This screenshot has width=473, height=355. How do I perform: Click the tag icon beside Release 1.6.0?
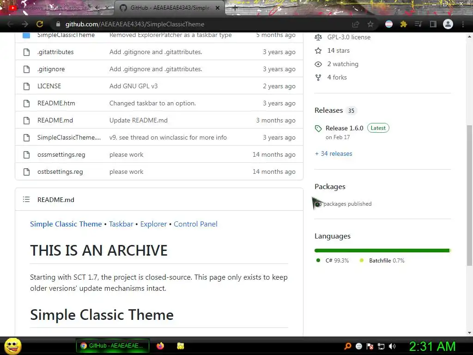tap(318, 129)
